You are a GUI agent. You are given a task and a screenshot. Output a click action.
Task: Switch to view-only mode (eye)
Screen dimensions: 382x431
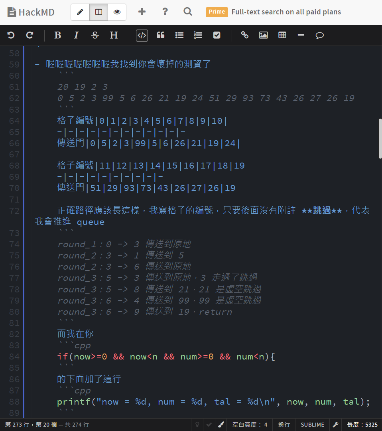[117, 12]
